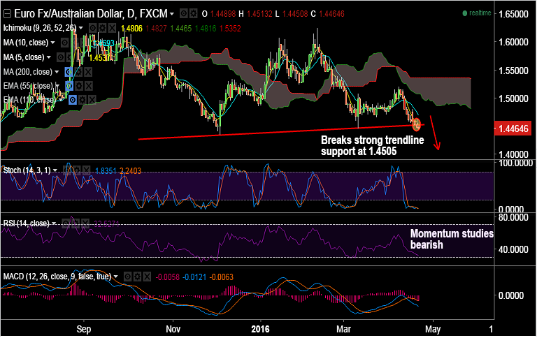Remove EMA (55, close) with X icon
This screenshot has width=537, height=338.
88,86
